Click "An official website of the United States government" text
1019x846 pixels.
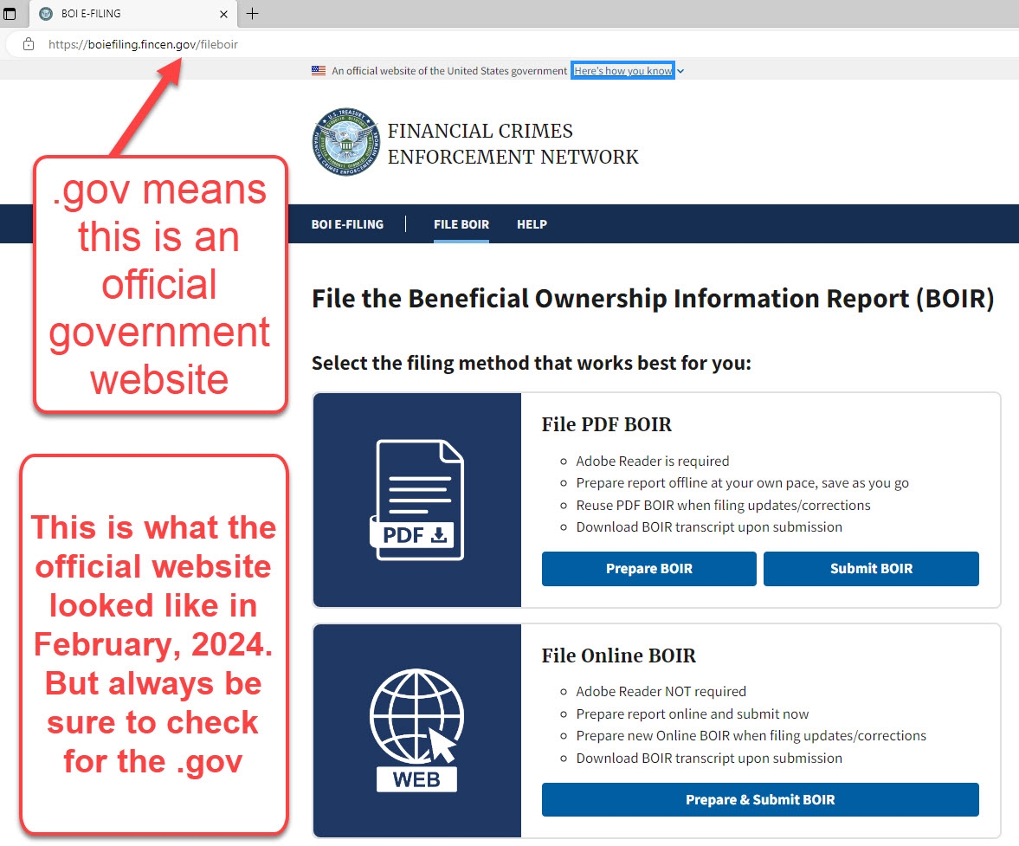449,71
